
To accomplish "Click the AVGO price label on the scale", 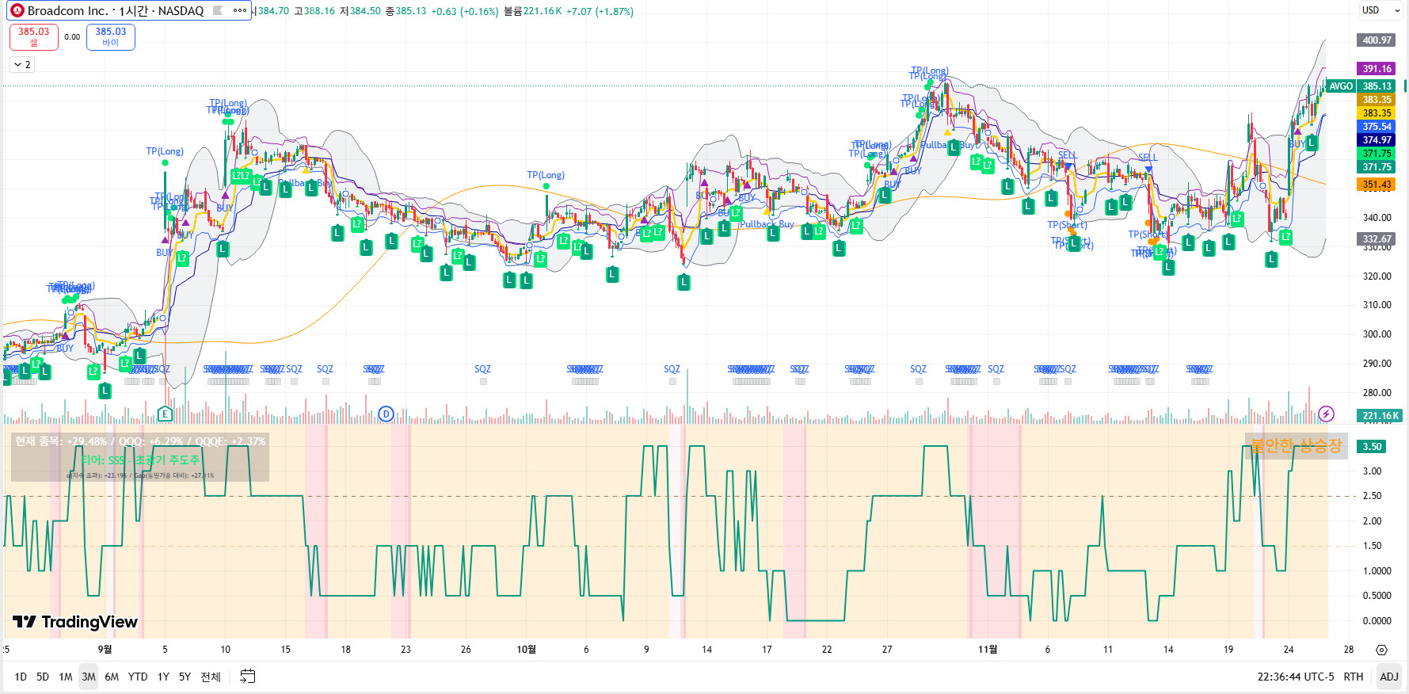I will coord(1340,86).
